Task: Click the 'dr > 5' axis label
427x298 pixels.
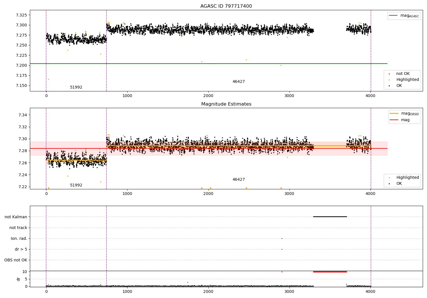Action: 21,249
